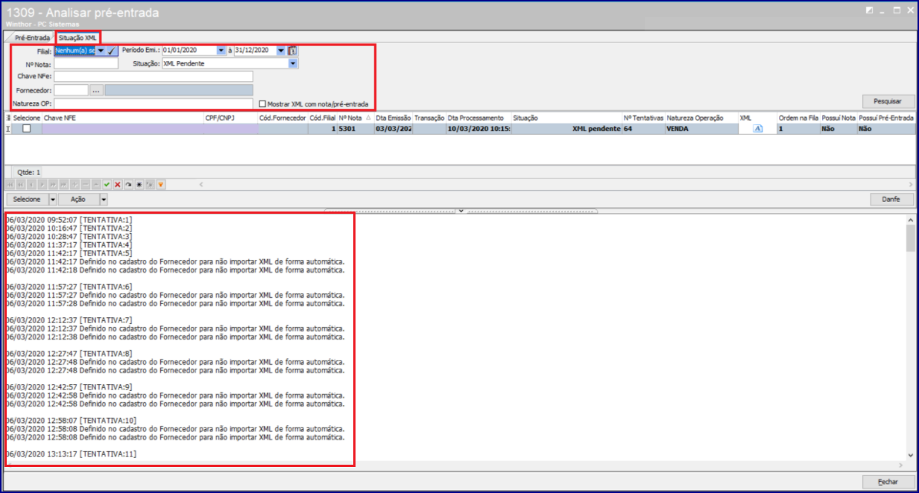The height and width of the screenshot is (493, 919).
Task: Click the [TENTATIVA:1] log line
Action: [x=69, y=220]
